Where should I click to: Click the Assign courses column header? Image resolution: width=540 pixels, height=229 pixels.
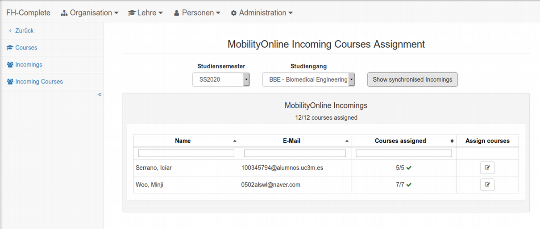[x=487, y=141]
